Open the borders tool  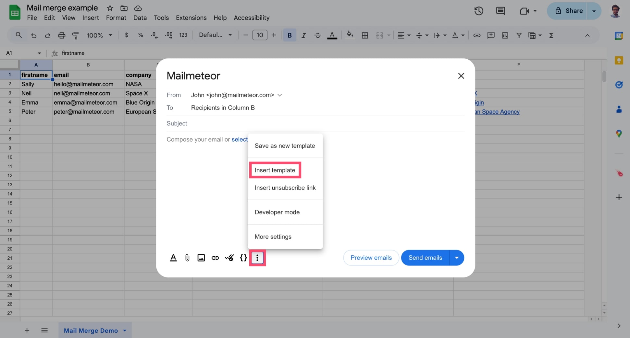point(365,35)
